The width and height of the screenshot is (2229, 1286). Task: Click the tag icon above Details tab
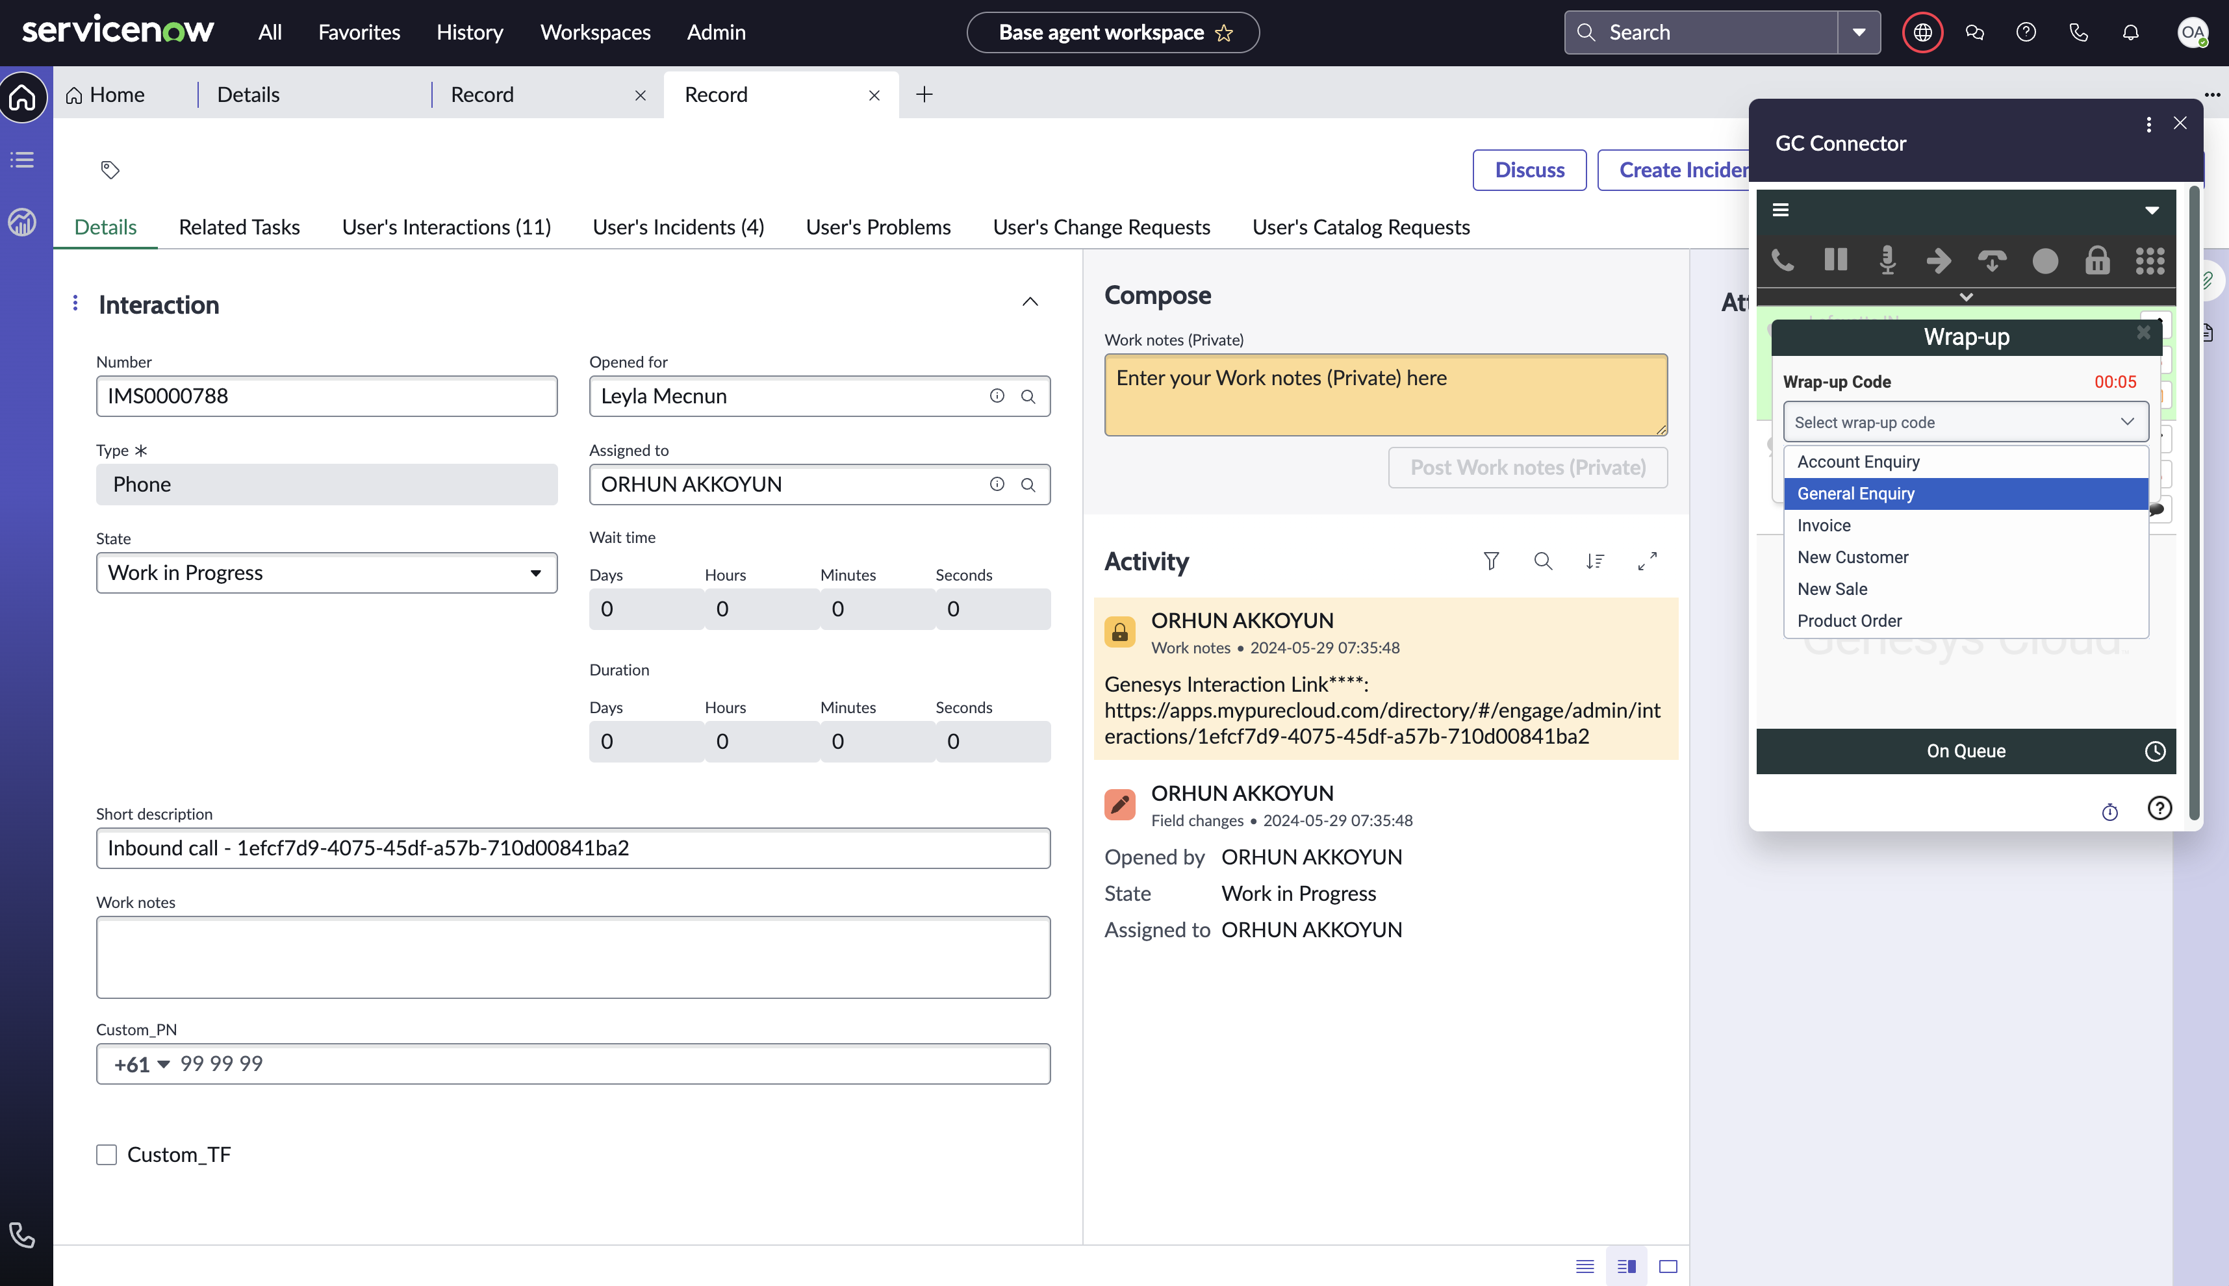tap(110, 170)
